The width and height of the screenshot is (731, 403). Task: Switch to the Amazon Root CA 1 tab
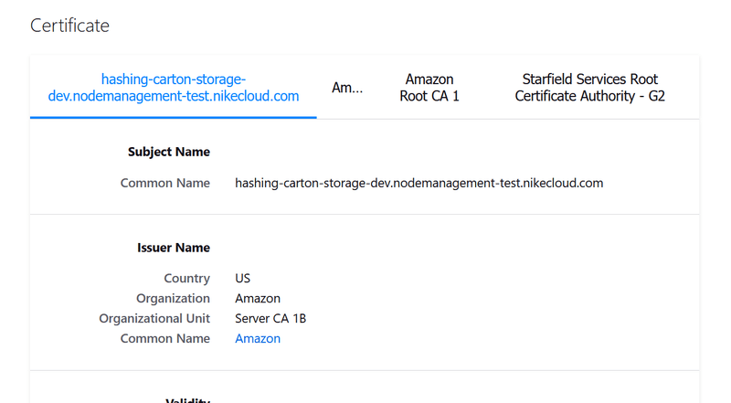click(x=429, y=88)
